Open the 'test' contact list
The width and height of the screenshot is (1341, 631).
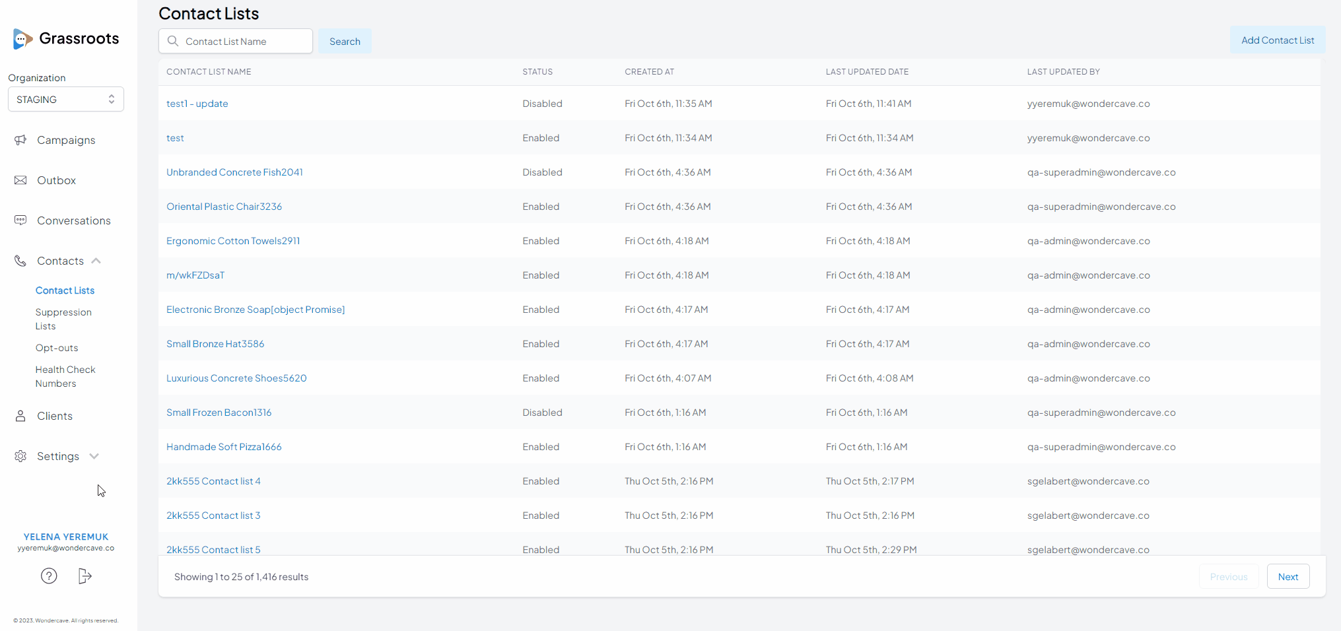tap(175, 138)
